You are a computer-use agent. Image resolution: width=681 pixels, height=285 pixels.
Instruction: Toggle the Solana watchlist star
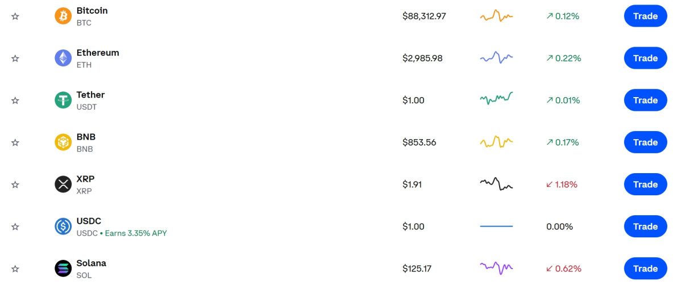[x=15, y=269]
